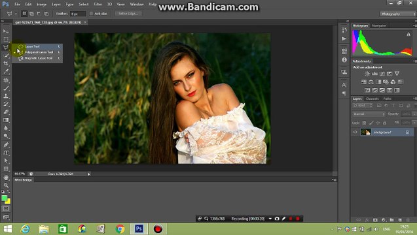Screen dimensions: 417x235
Task: Select the Clone Stamp tool
Action: click(6, 96)
